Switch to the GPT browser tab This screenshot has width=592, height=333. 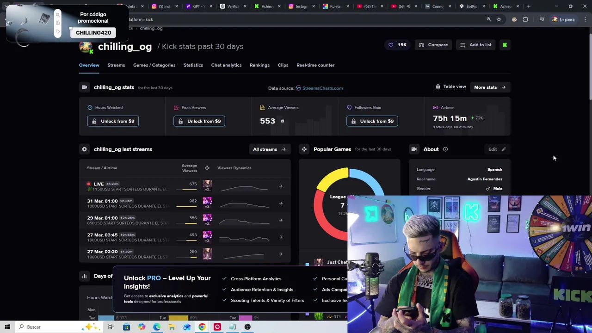coord(199,6)
